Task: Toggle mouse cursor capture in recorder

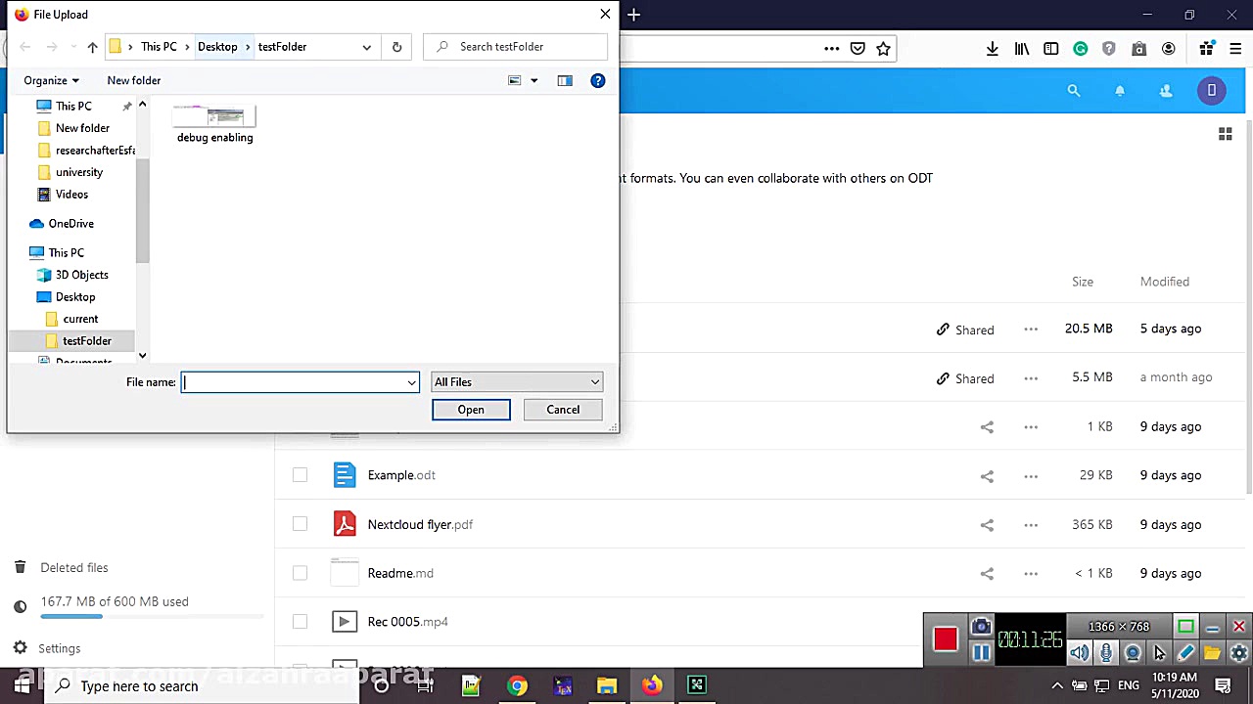Action: 1159,653
